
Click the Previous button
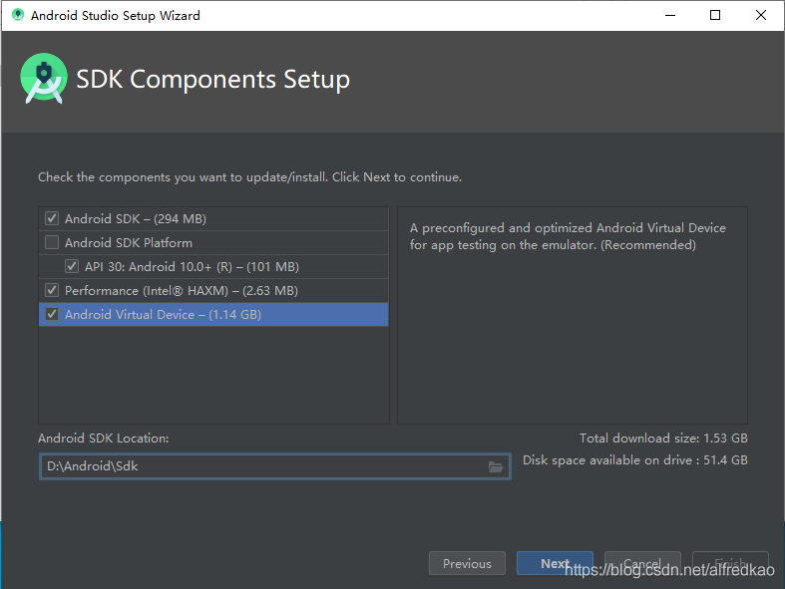[467, 563]
